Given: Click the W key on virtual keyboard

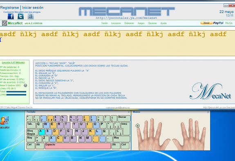Looking at the screenshot, I should coord(47,125).
